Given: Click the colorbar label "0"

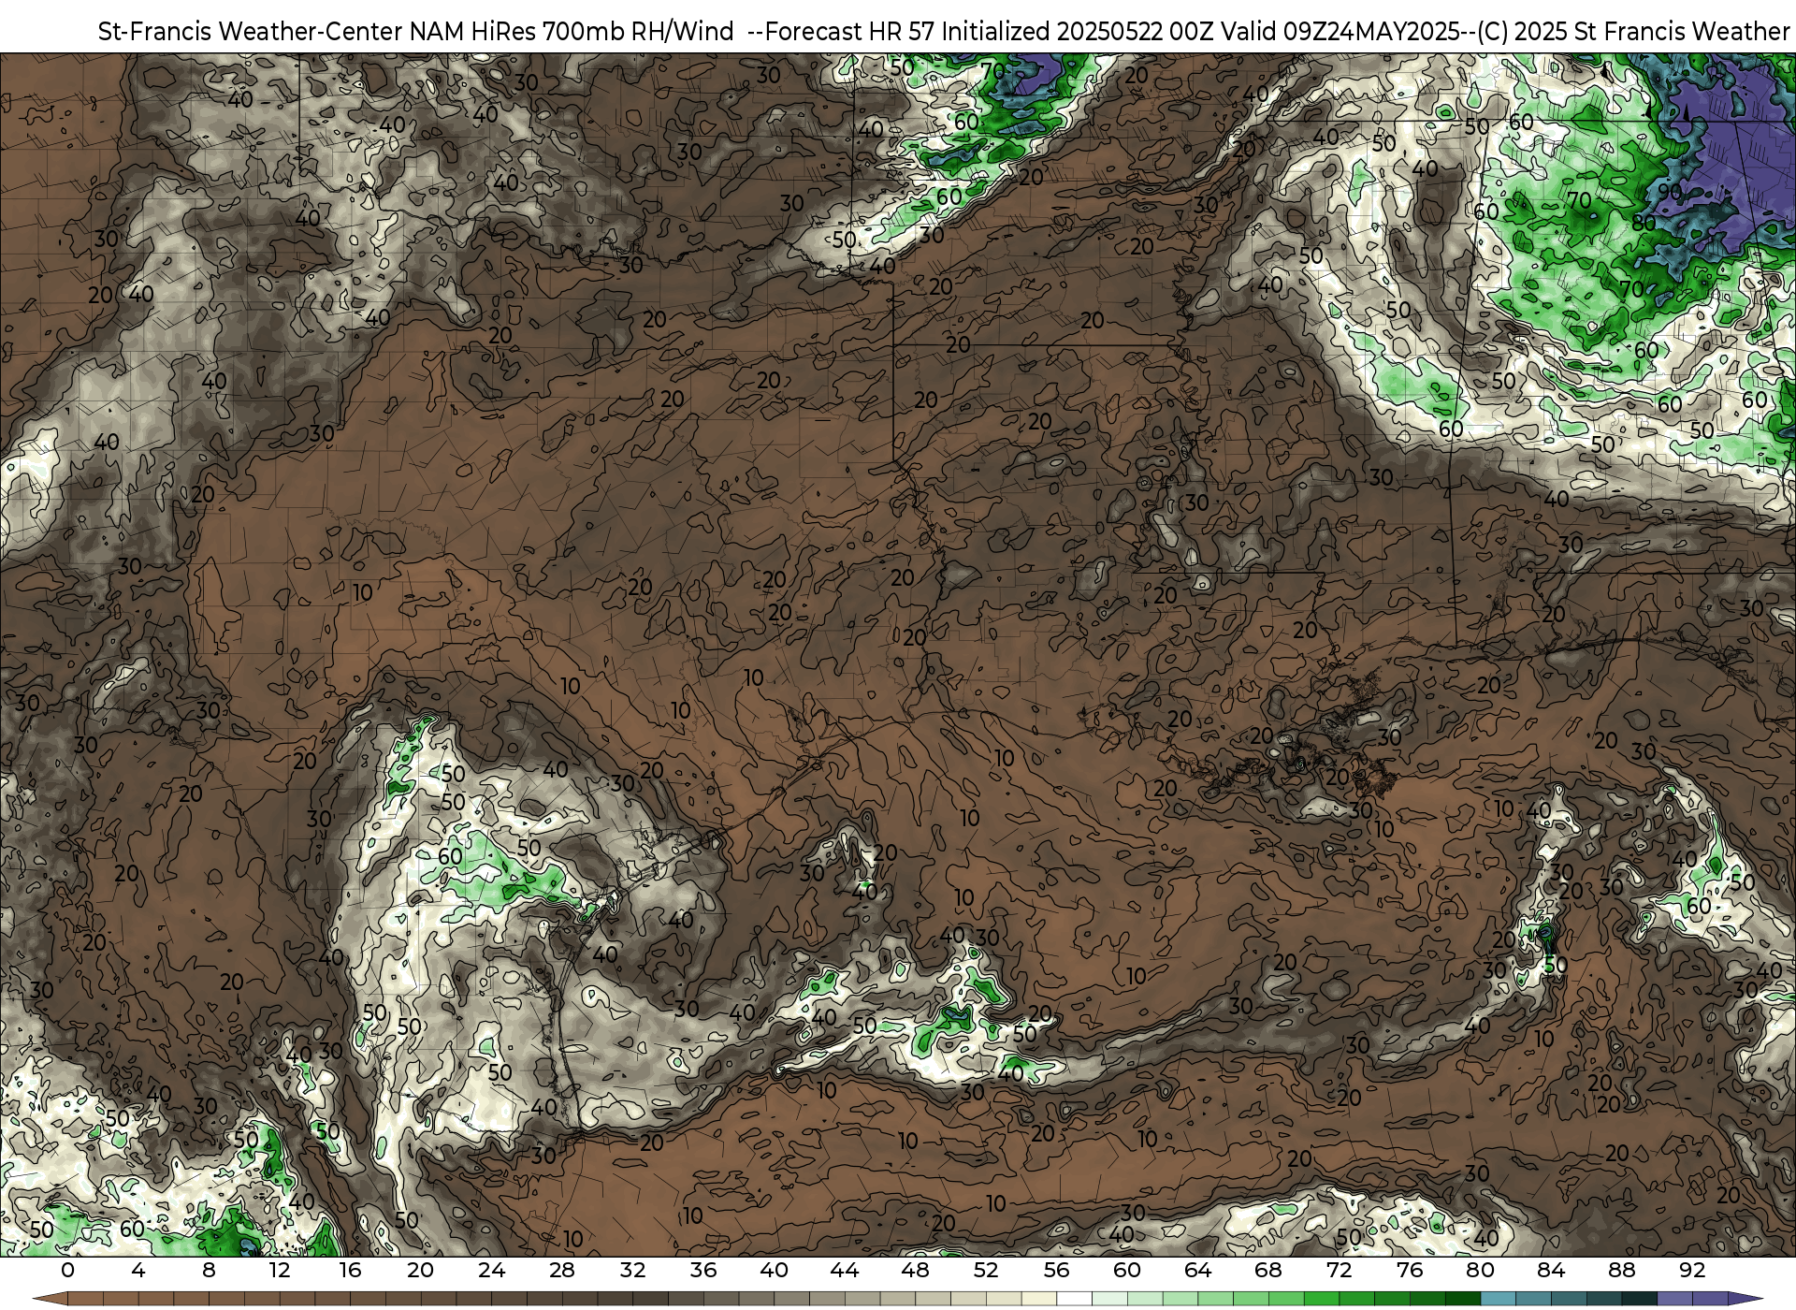Looking at the screenshot, I should 67,1271.
